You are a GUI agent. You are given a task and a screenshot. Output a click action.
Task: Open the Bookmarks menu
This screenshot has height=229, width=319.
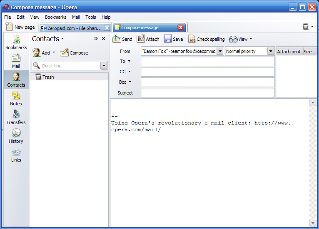click(x=55, y=17)
